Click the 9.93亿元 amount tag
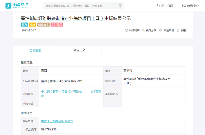 coord(57,25)
